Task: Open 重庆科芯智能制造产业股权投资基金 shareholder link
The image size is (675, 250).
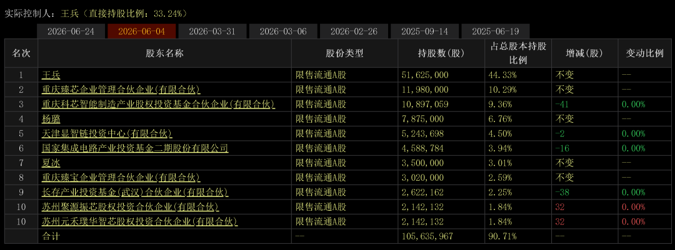Action: coord(158,104)
